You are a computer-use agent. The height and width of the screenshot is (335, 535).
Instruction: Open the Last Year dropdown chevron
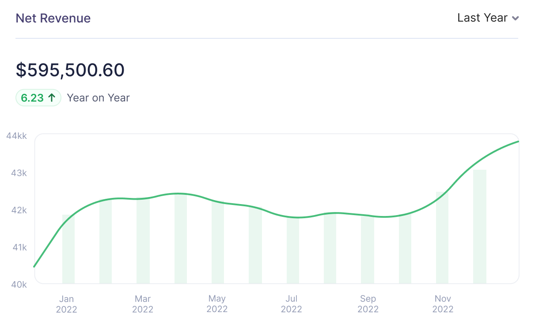(x=516, y=19)
